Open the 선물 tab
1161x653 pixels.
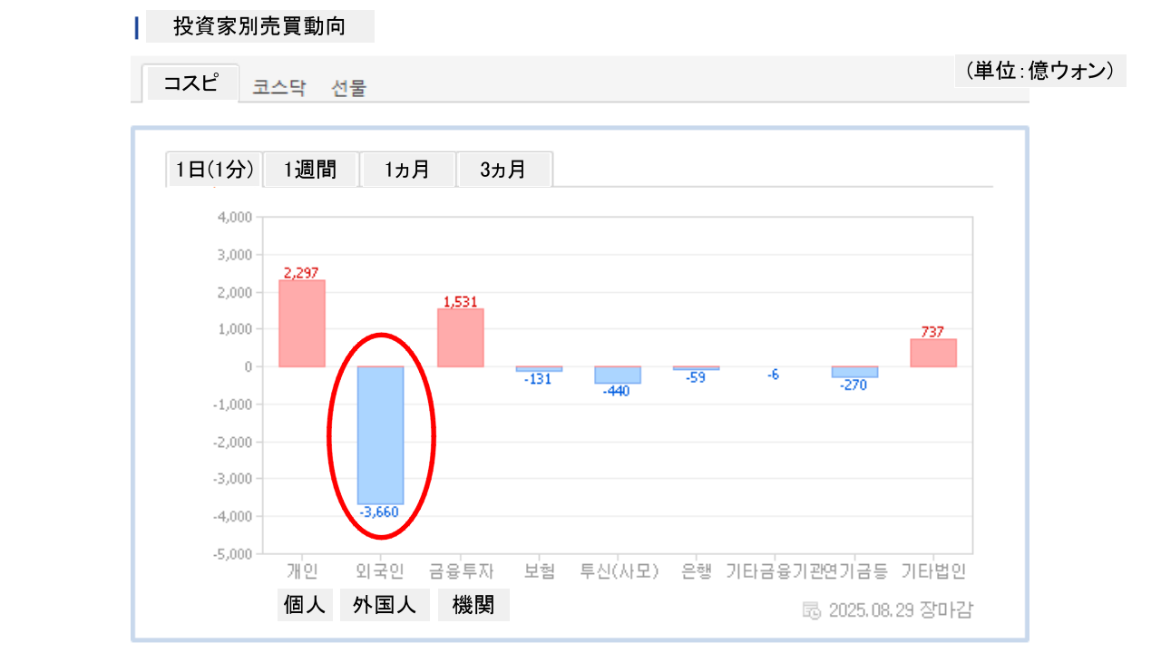pyautogui.click(x=349, y=88)
